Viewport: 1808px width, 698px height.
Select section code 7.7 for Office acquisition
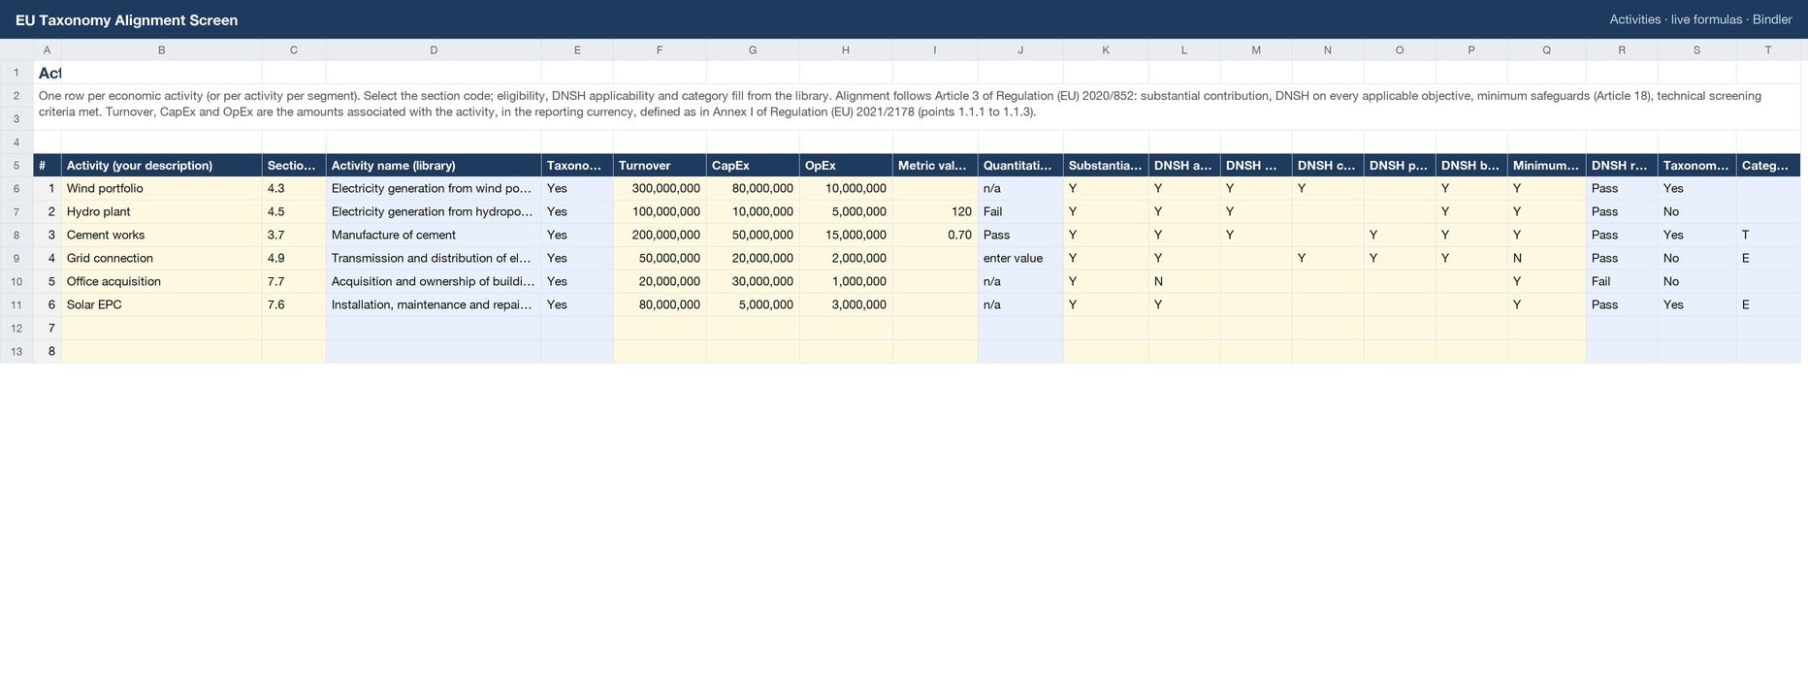click(294, 281)
